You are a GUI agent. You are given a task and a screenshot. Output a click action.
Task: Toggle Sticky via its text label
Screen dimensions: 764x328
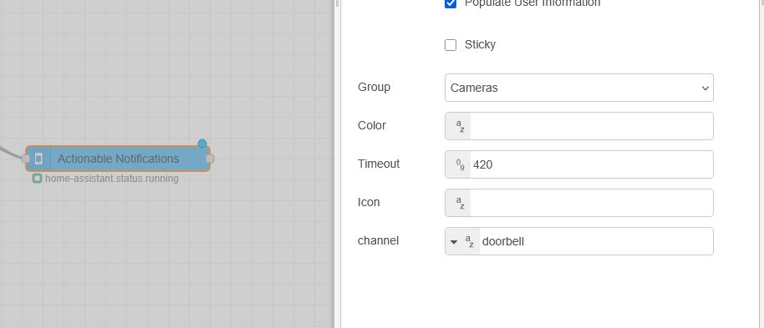[480, 45]
